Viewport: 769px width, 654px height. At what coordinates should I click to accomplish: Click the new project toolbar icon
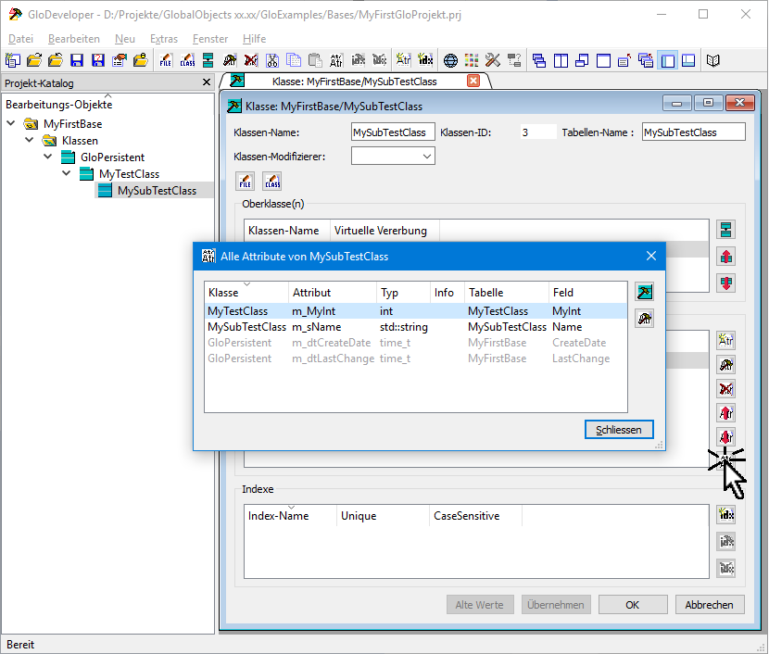coord(13,60)
